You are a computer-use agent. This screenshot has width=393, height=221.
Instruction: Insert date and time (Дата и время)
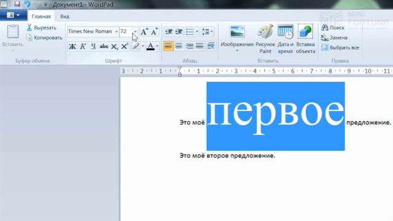pyautogui.click(x=286, y=39)
